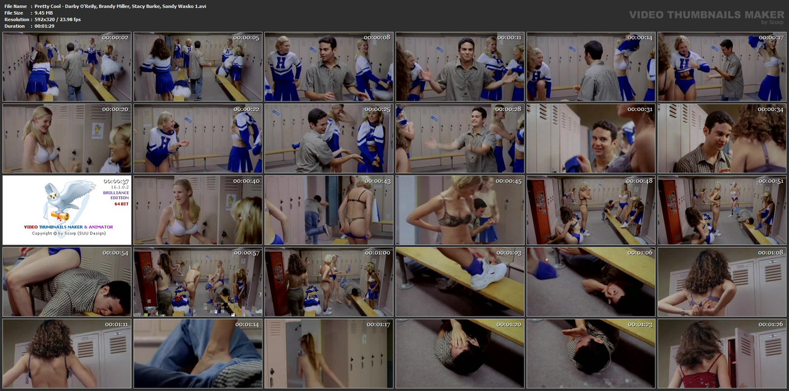The image size is (789, 391).
Task: Open the last thumbnail at 00:01:26
Action: tap(722, 353)
